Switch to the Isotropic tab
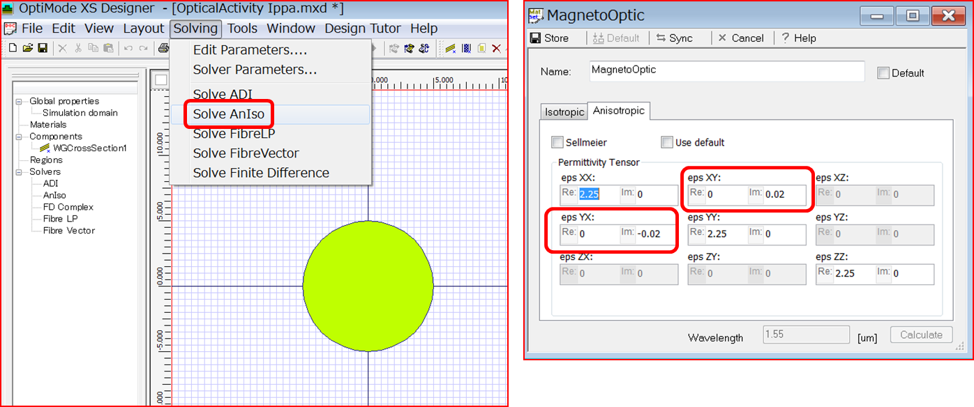The width and height of the screenshot is (974, 407). click(564, 112)
